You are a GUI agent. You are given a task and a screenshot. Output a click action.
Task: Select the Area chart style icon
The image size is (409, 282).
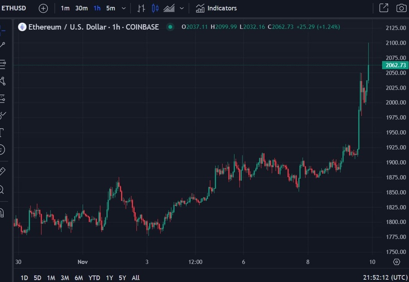click(169, 8)
